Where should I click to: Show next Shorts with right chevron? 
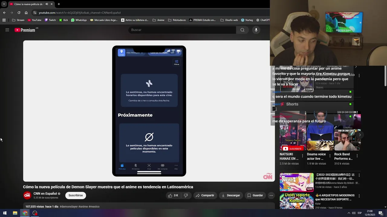tap(360, 135)
